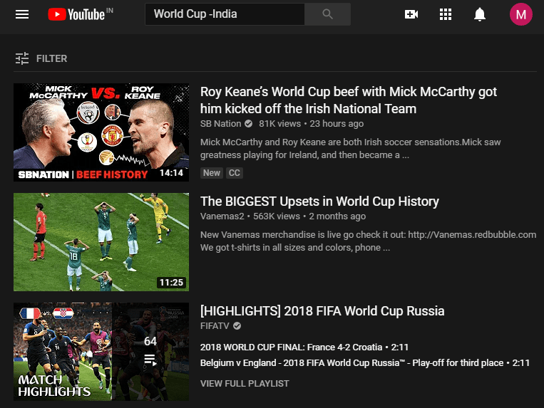The width and height of the screenshot is (544, 408).
Task: Click '563K views' text
Action: point(277,216)
